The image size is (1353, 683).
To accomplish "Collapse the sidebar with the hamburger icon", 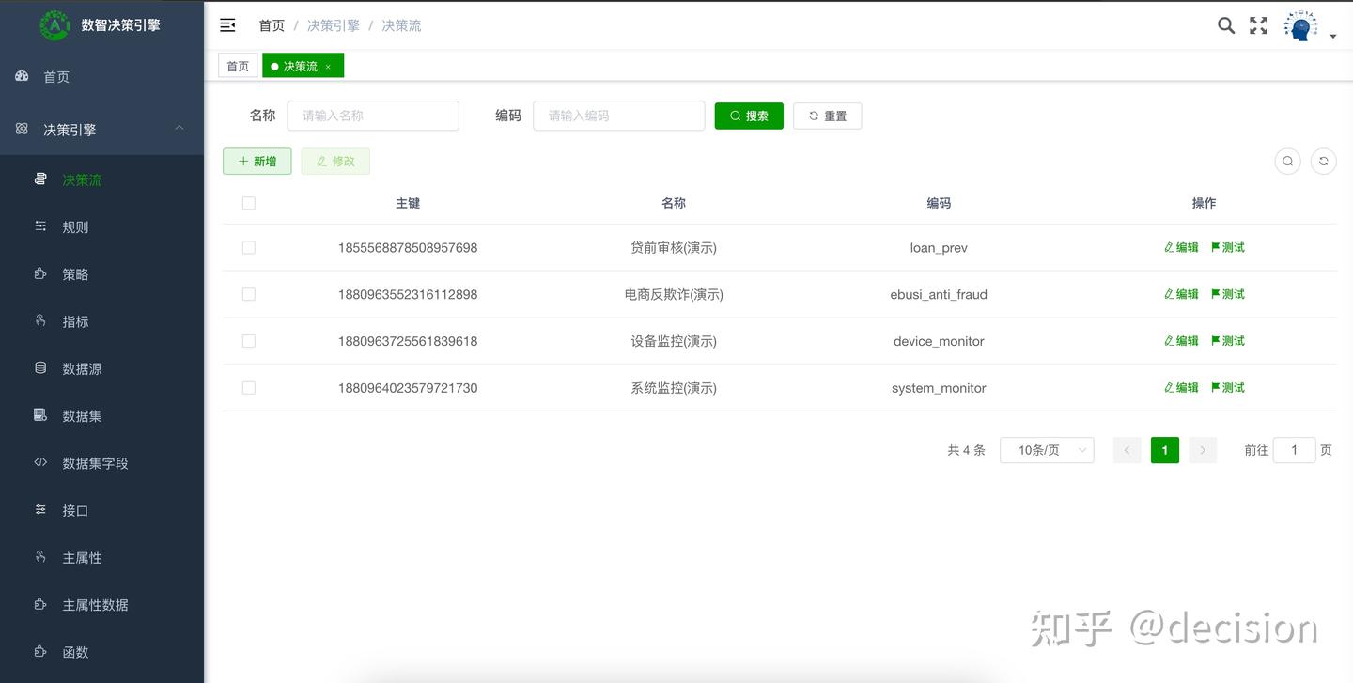I will pyautogui.click(x=226, y=25).
